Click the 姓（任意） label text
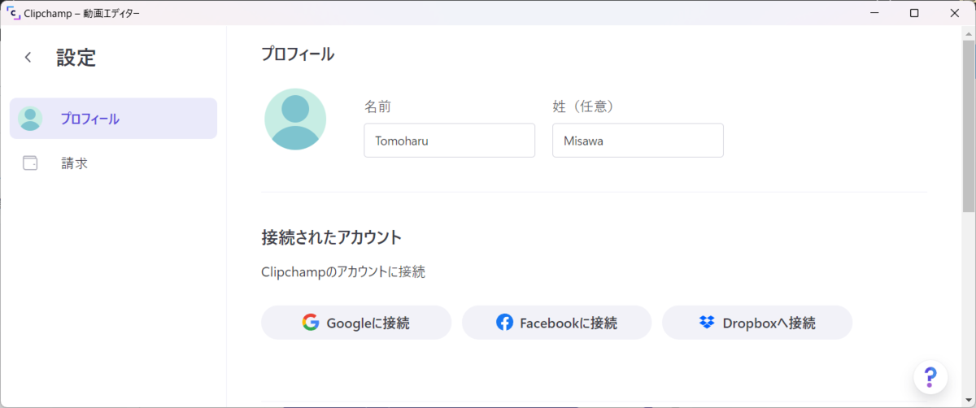The width and height of the screenshot is (976, 408). (x=583, y=106)
